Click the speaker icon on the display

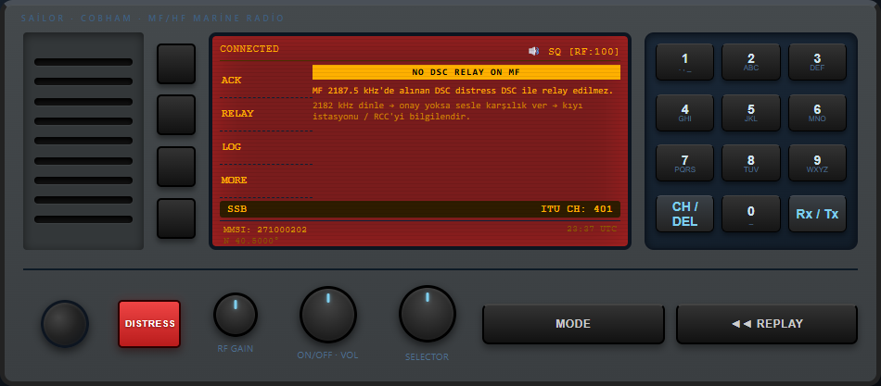533,51
